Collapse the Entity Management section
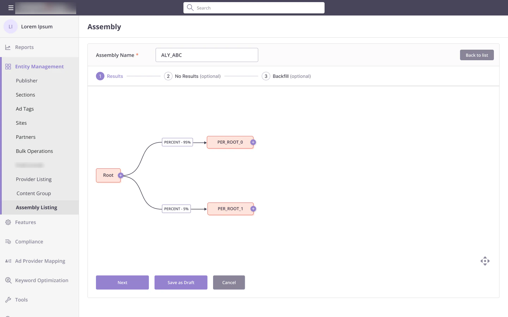Viewport: 508px width, 317px height. (x=40, y=67)
